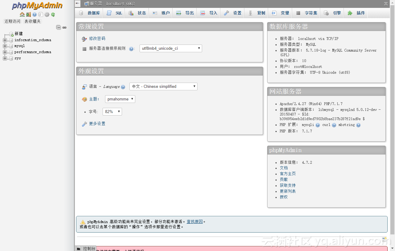Click help icon next to 服务器连接排序规则

131,49
